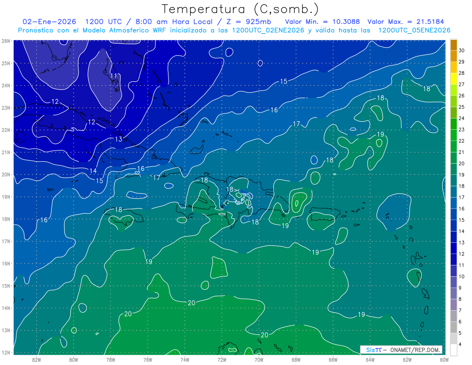472x365 pixels.
Task: Click the '14' contour label on the map
Action: tap(93, 171)
